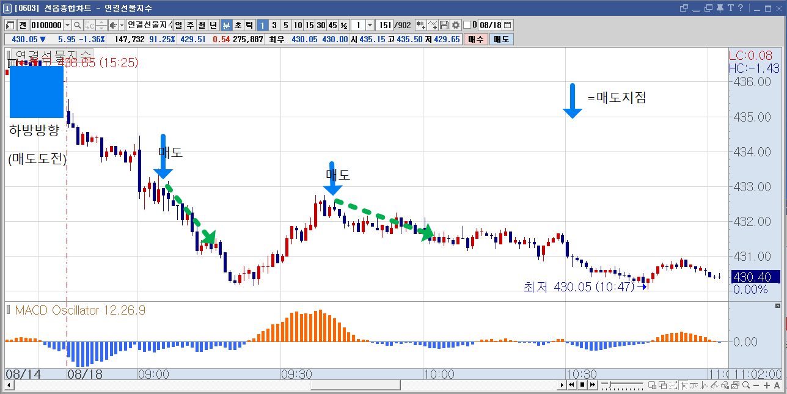The image size is (787, 394).
Task: Click the T font icon in title bar
Action: point(731,8)
